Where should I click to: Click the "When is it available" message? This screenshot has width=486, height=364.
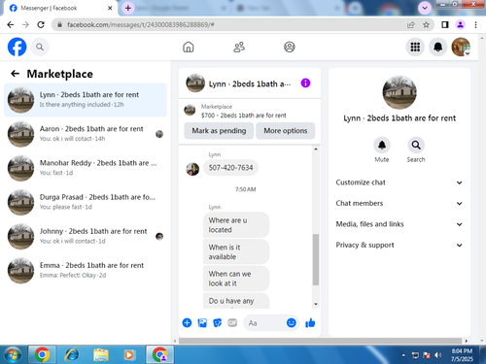(x=236, y=251)
